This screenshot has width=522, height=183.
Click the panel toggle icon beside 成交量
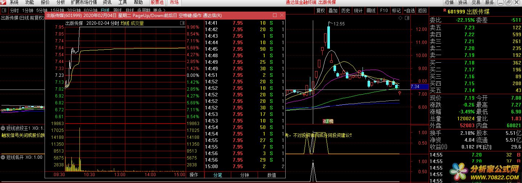pos(182,23)
